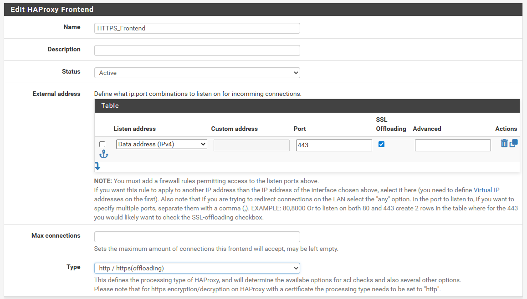Open the Type dropdown
Screen dimensions: 527x299
tap(197, 268)
